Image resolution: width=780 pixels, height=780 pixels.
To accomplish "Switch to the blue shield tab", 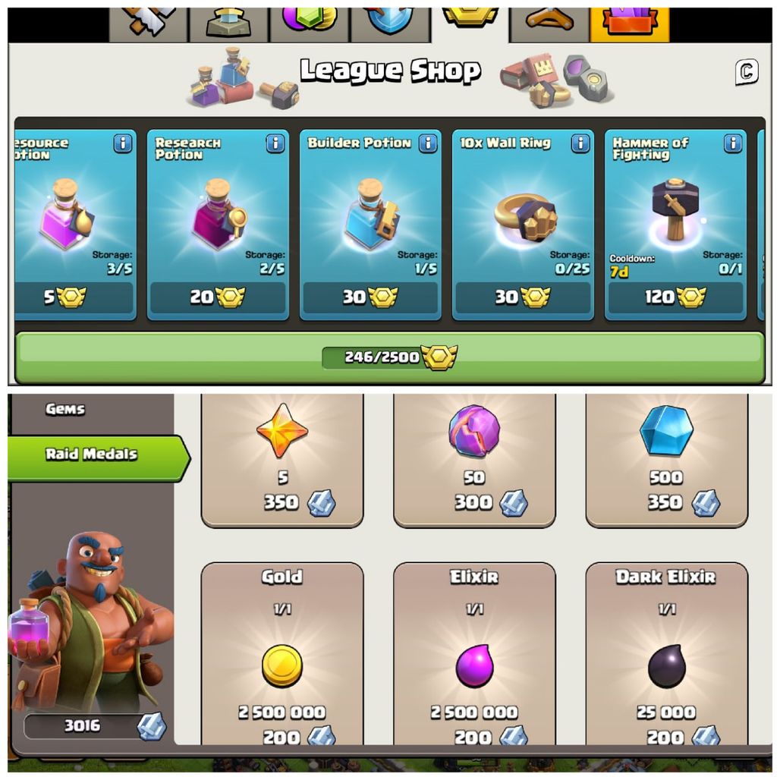I will [x=390, y=24].
